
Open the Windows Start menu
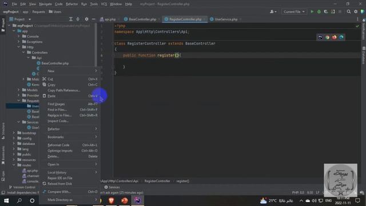coord(6,200)
